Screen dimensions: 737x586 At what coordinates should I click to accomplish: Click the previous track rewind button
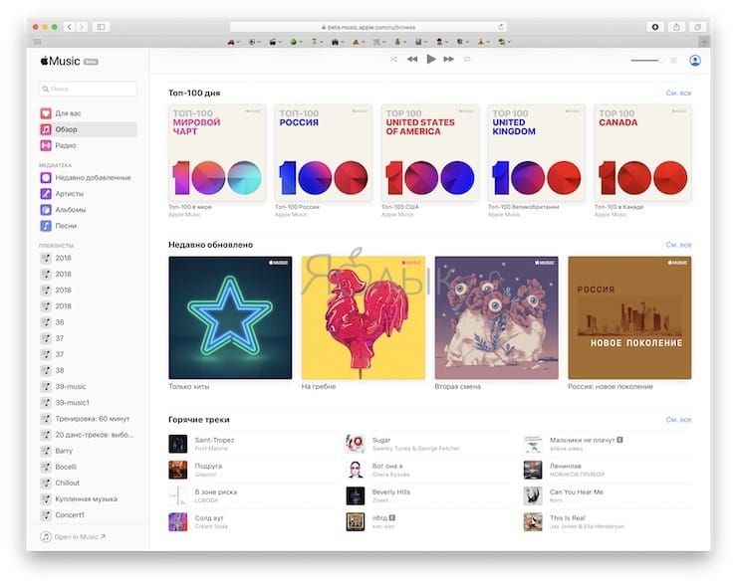coord(412,59)
